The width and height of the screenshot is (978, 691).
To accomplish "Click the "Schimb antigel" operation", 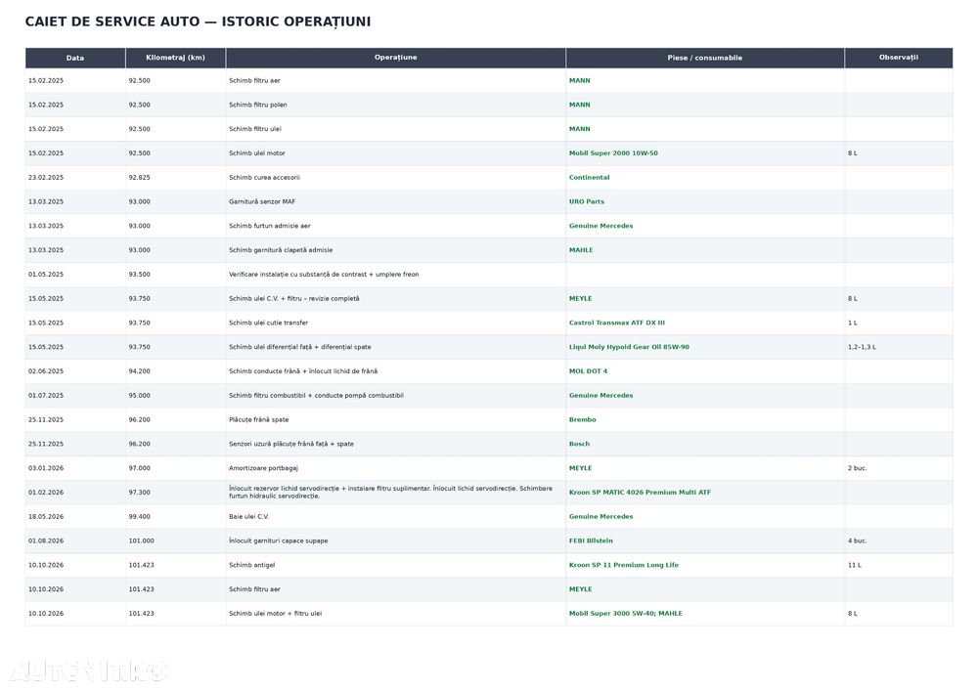I will [251, 565].
